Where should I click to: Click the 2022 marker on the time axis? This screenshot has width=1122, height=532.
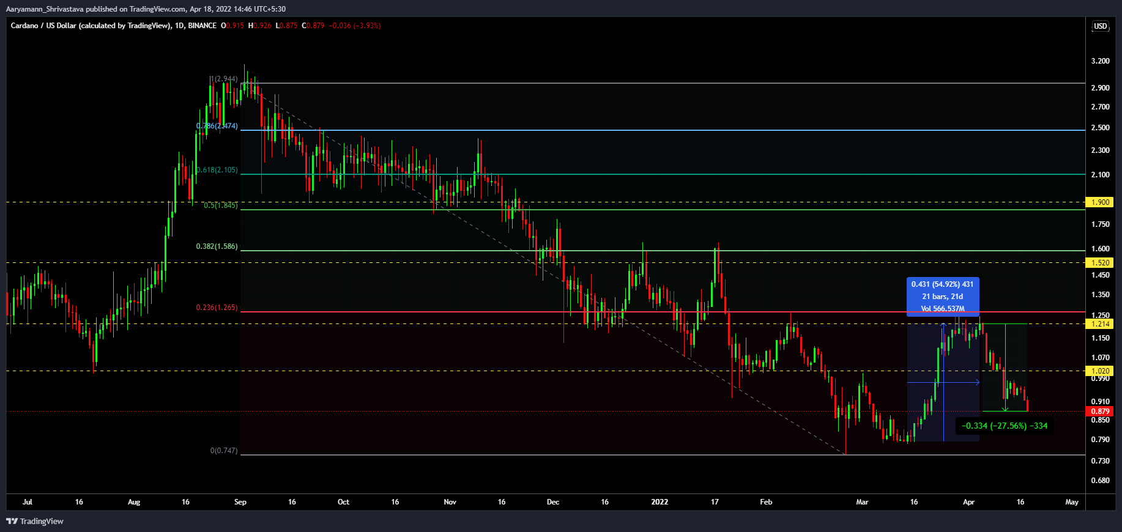(x=659, y=502)
